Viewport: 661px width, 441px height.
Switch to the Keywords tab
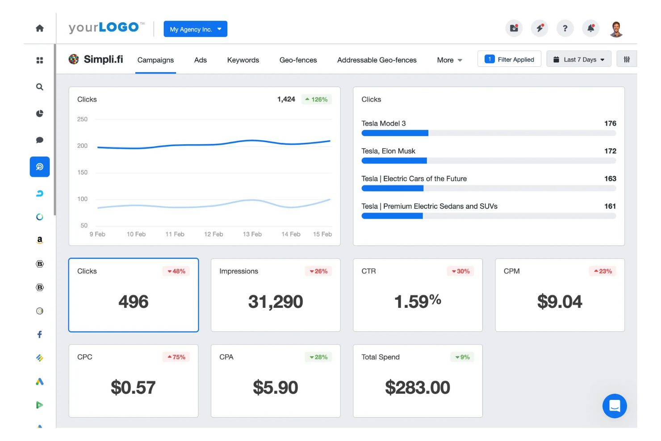[243, 60]
